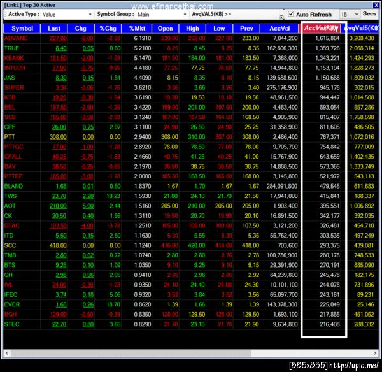Sort by the Last column header
This screenshot has height=372, width=382.
pyautogui.click(x=54, y=29)
